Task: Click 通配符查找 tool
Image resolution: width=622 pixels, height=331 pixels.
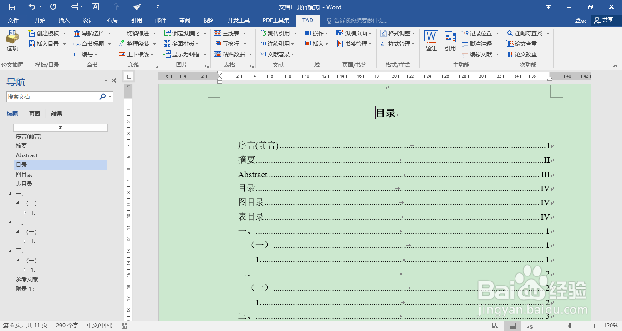Action: coord(528,34)
